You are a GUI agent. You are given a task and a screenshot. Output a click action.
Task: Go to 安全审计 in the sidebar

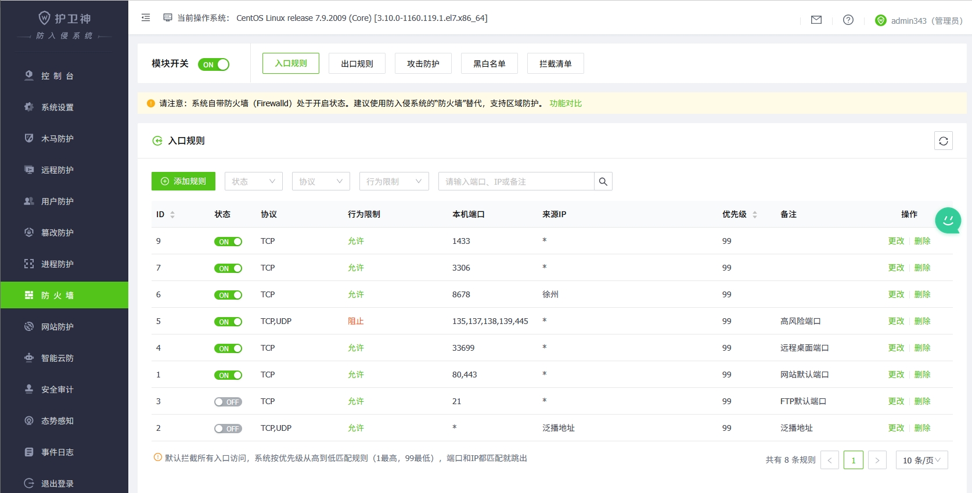[x=64, y=390]
